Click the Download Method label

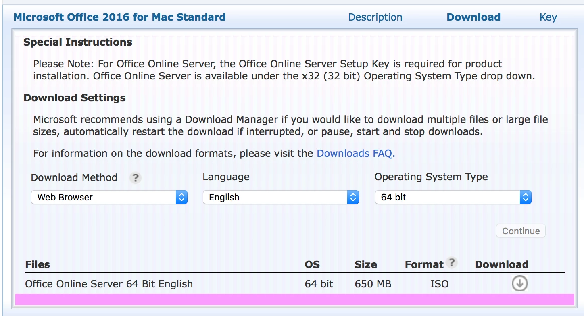click(74, 178)
